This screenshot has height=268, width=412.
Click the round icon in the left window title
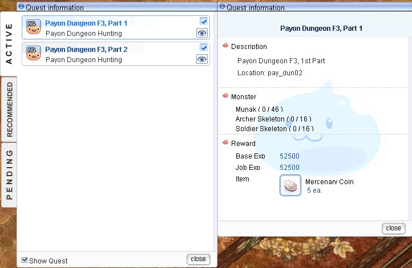tap(21, 7)
